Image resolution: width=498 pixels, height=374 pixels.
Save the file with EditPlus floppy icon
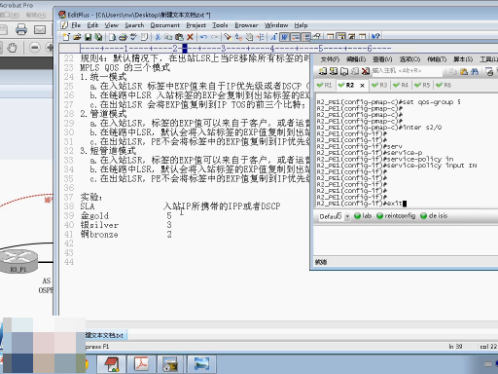(88, 37)
